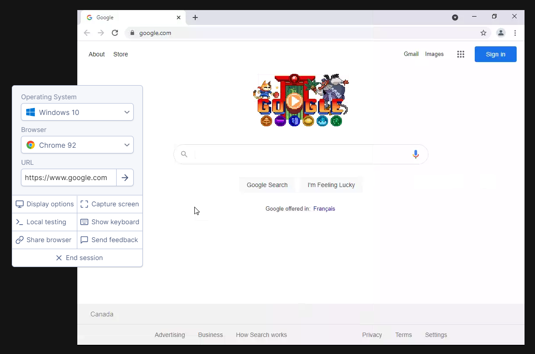Open Terms footer link

coord(404,335)
